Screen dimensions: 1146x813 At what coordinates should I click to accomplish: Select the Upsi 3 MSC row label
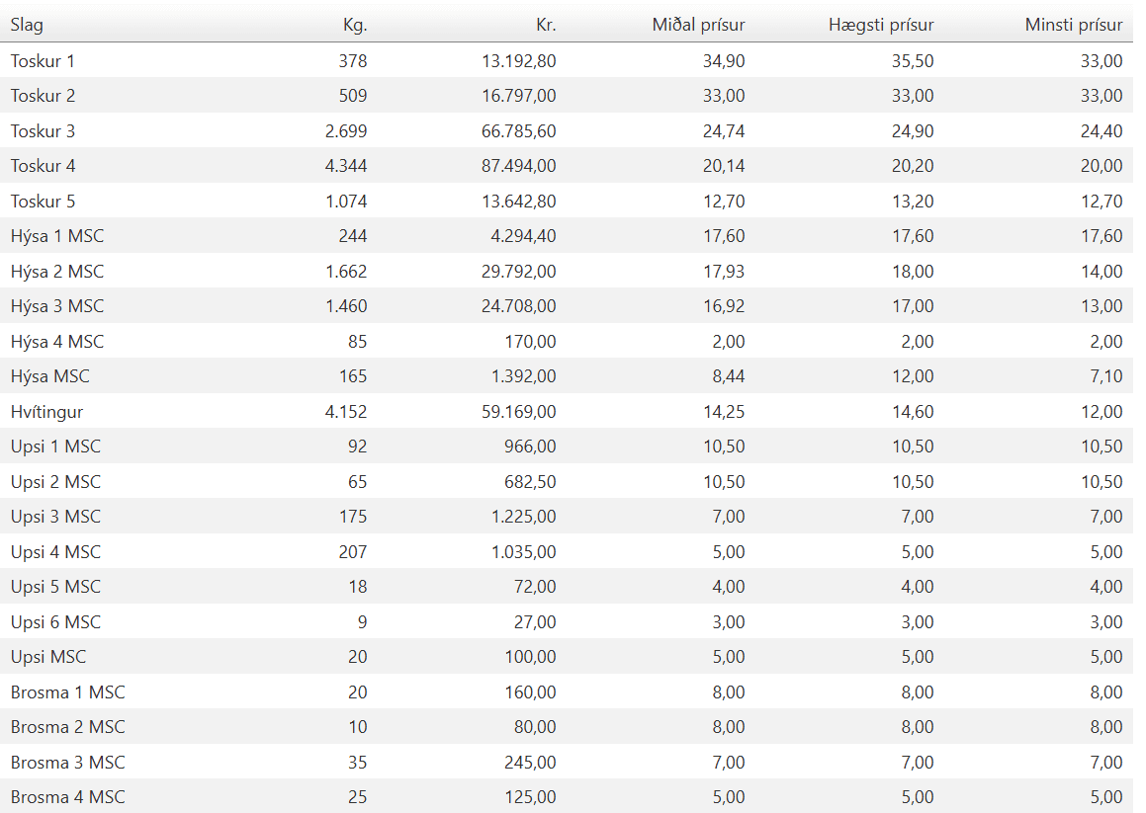click(55, 517)
